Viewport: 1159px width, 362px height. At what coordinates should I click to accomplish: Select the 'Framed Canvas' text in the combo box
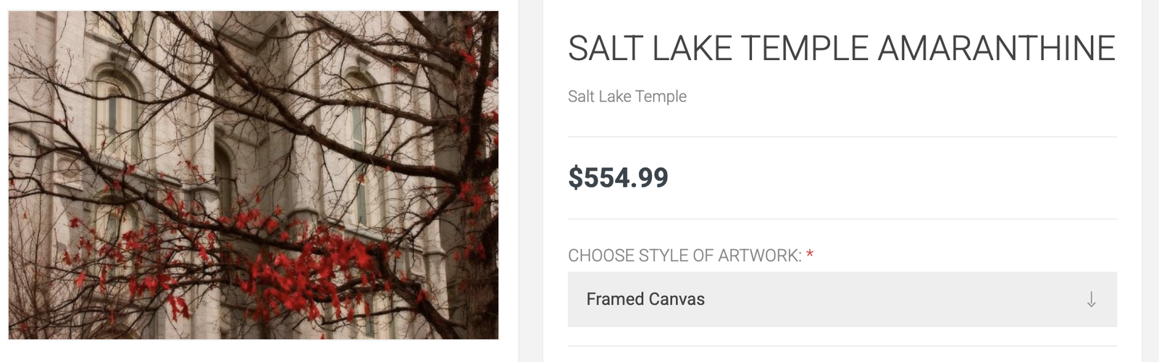click(645, 300)
